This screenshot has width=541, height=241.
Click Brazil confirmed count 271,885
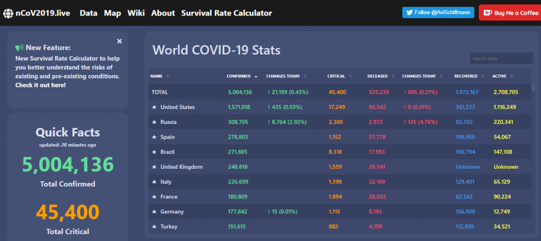click(x=238, y=152)
